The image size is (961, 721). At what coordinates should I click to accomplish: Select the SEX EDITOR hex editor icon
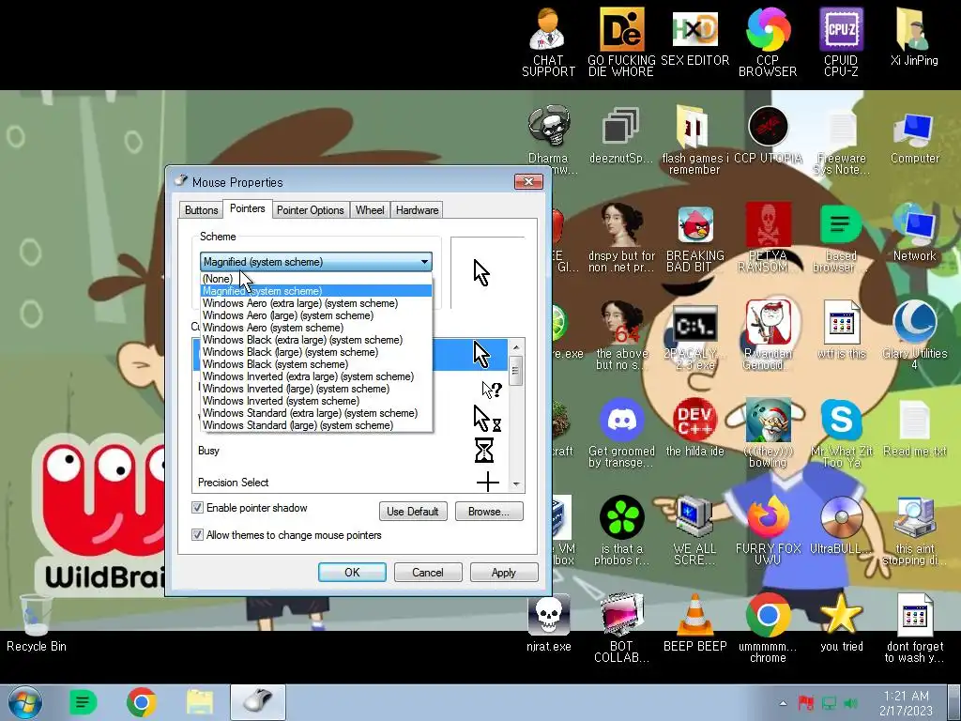pos(694,37)
